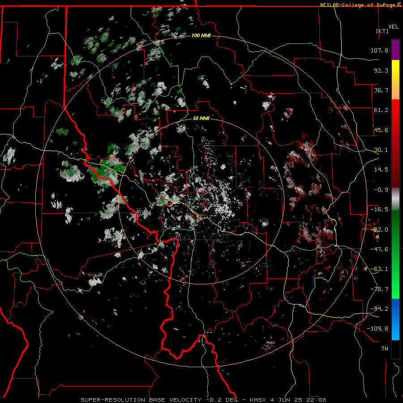Click the -47.6 velocity scale value
The image size is (403, 403).
379,249
